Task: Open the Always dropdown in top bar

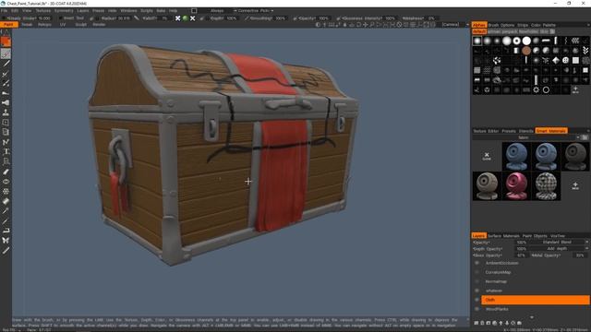Action: click(x=217, y=10)
